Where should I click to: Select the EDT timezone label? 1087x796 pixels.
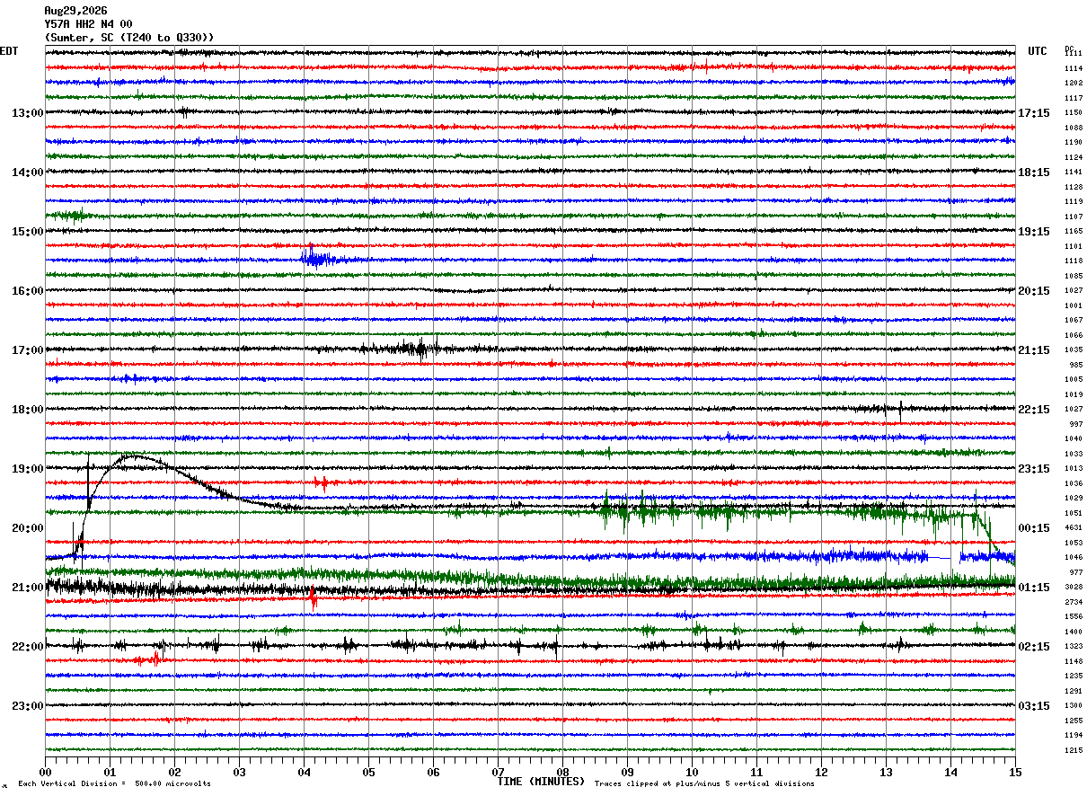click(x=9, y=51)
